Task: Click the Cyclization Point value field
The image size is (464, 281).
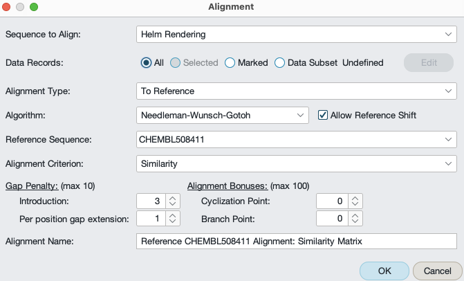Action: tap(332, 201)
